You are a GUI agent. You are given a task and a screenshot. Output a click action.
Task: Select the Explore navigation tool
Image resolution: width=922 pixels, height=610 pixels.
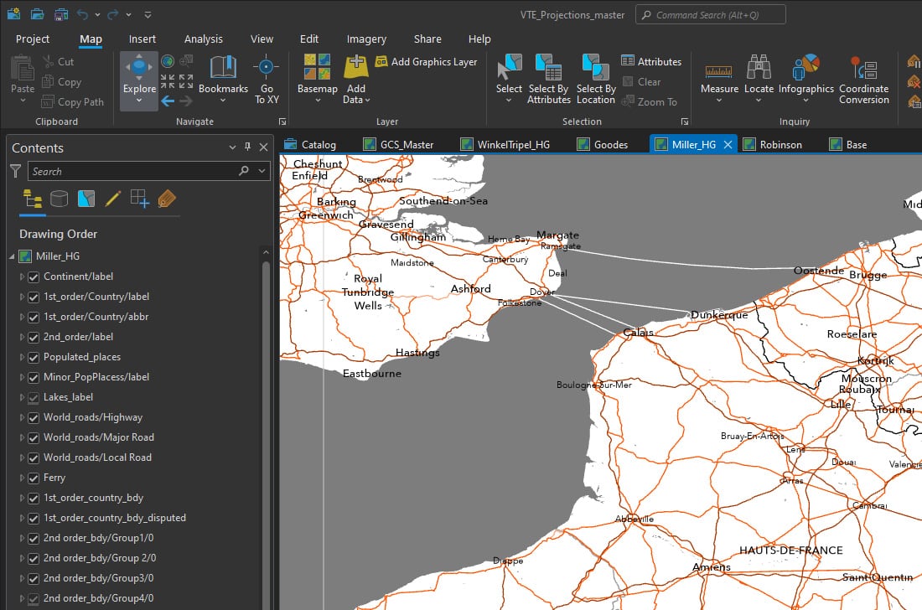click(x=139, y=70)
